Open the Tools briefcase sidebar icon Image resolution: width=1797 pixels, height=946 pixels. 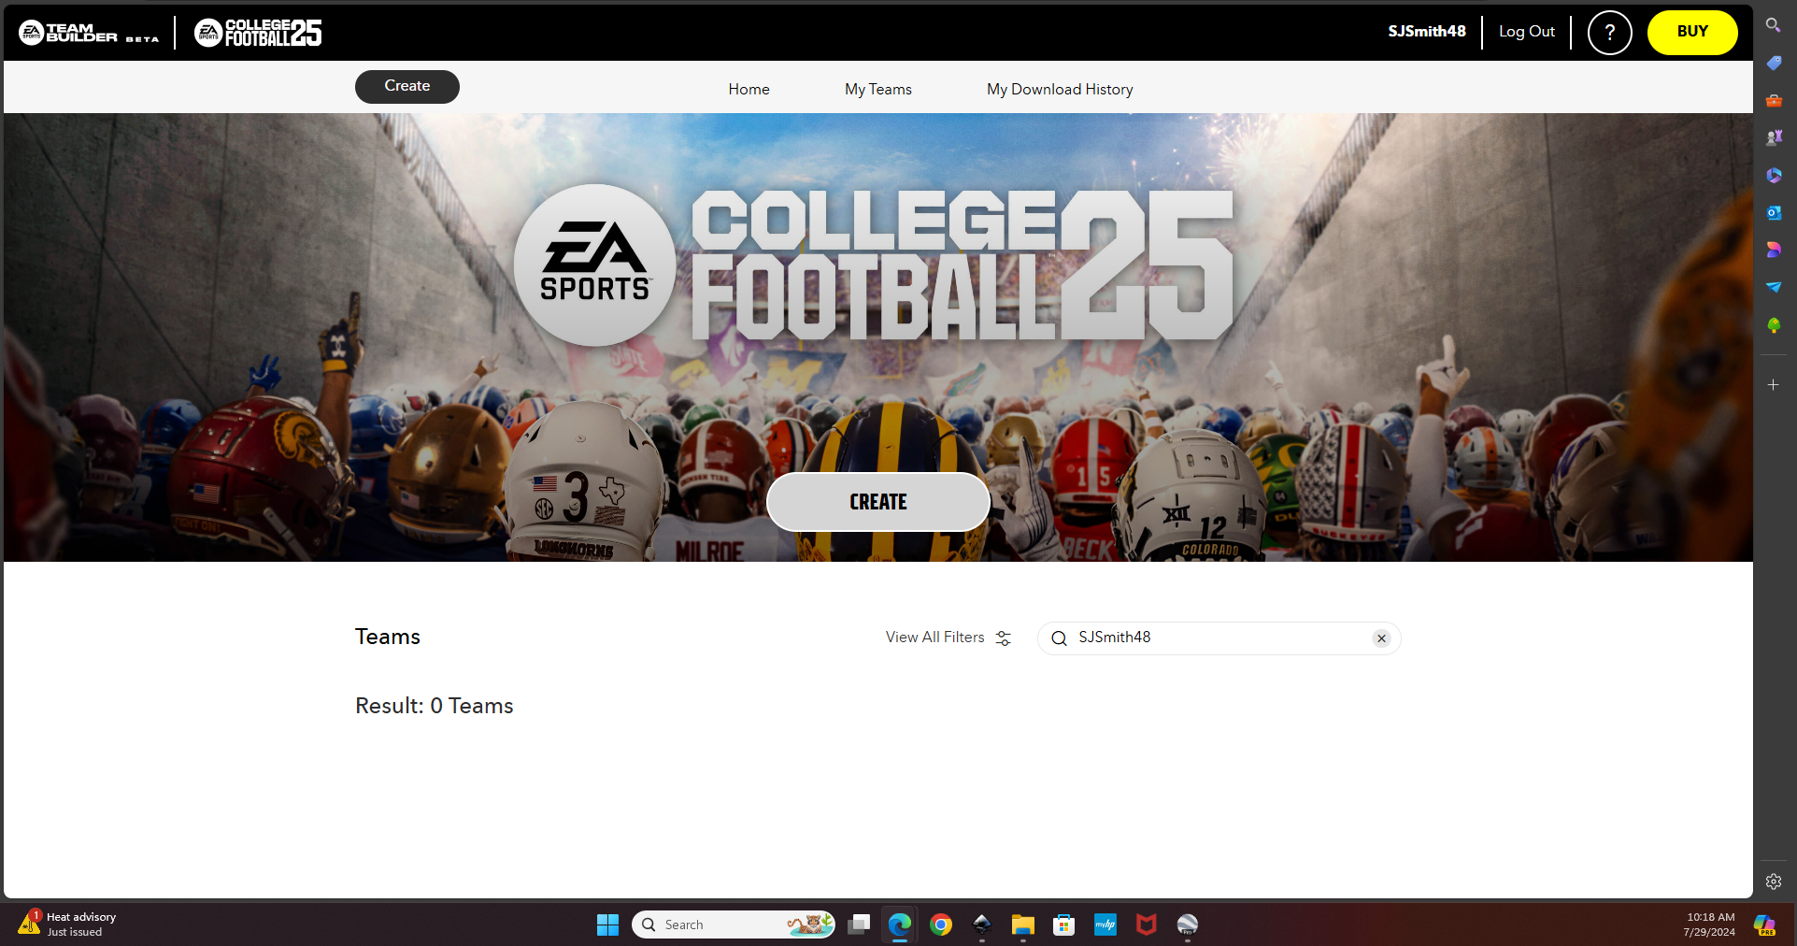tap(1773, 100)
